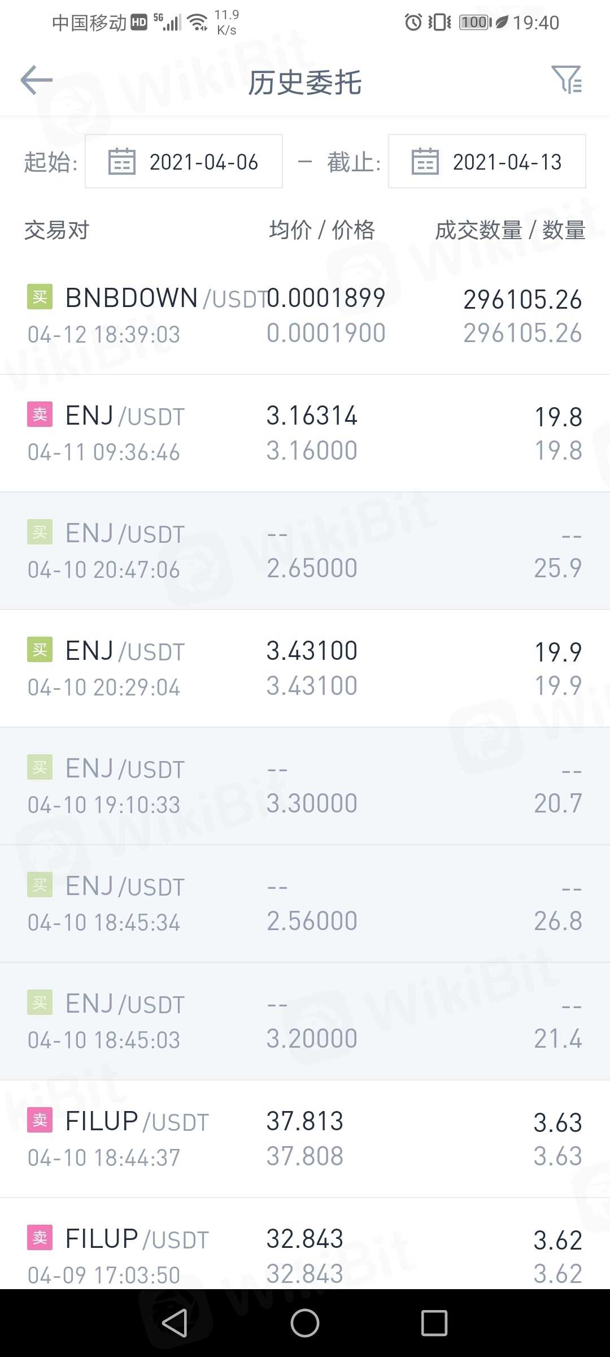This screenshot has height=1357, width=610.
Task: Open the order filter icon
Action: point(567,80)
